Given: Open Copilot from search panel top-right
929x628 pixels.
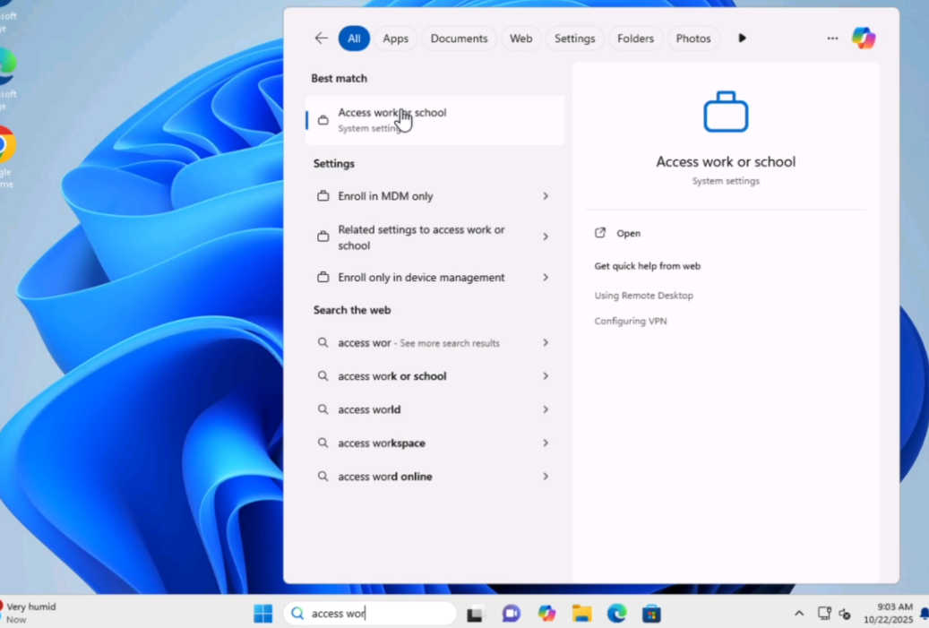Looking at the screenshot, I should click(863, 39).
